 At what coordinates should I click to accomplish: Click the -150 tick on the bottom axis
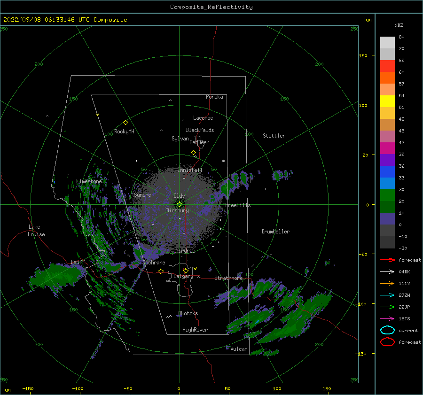(28, 388)
